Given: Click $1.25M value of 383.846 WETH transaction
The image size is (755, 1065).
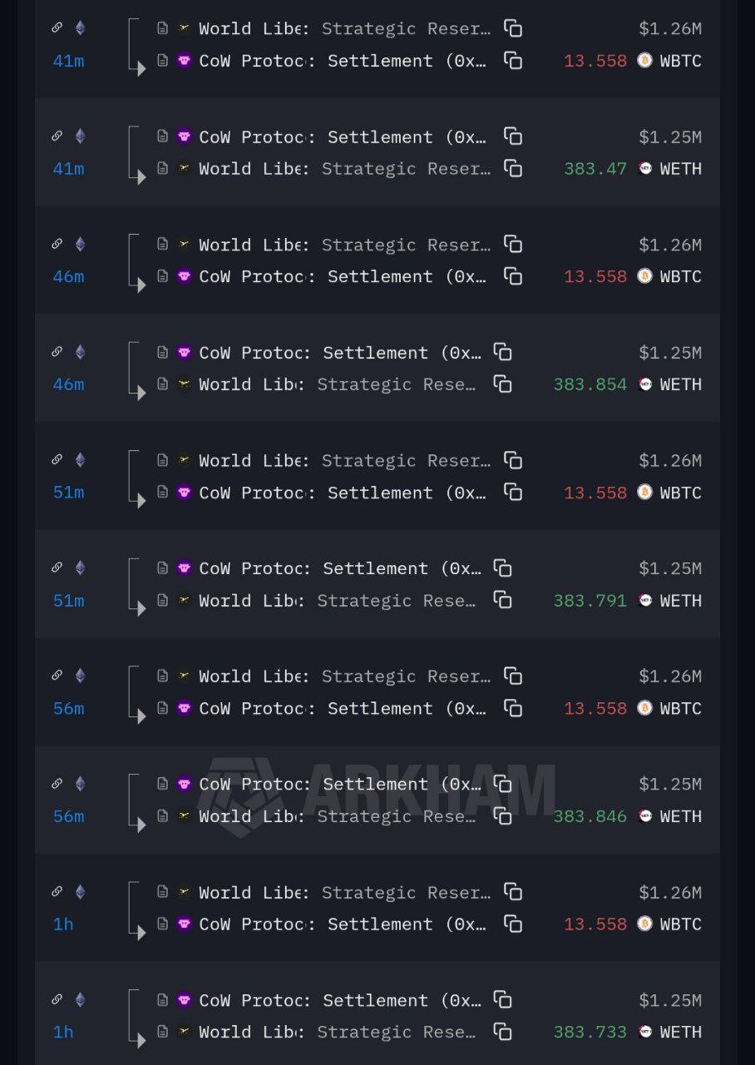Looking at the screenshot, I should pyautogui.click(x=669, y=784).
